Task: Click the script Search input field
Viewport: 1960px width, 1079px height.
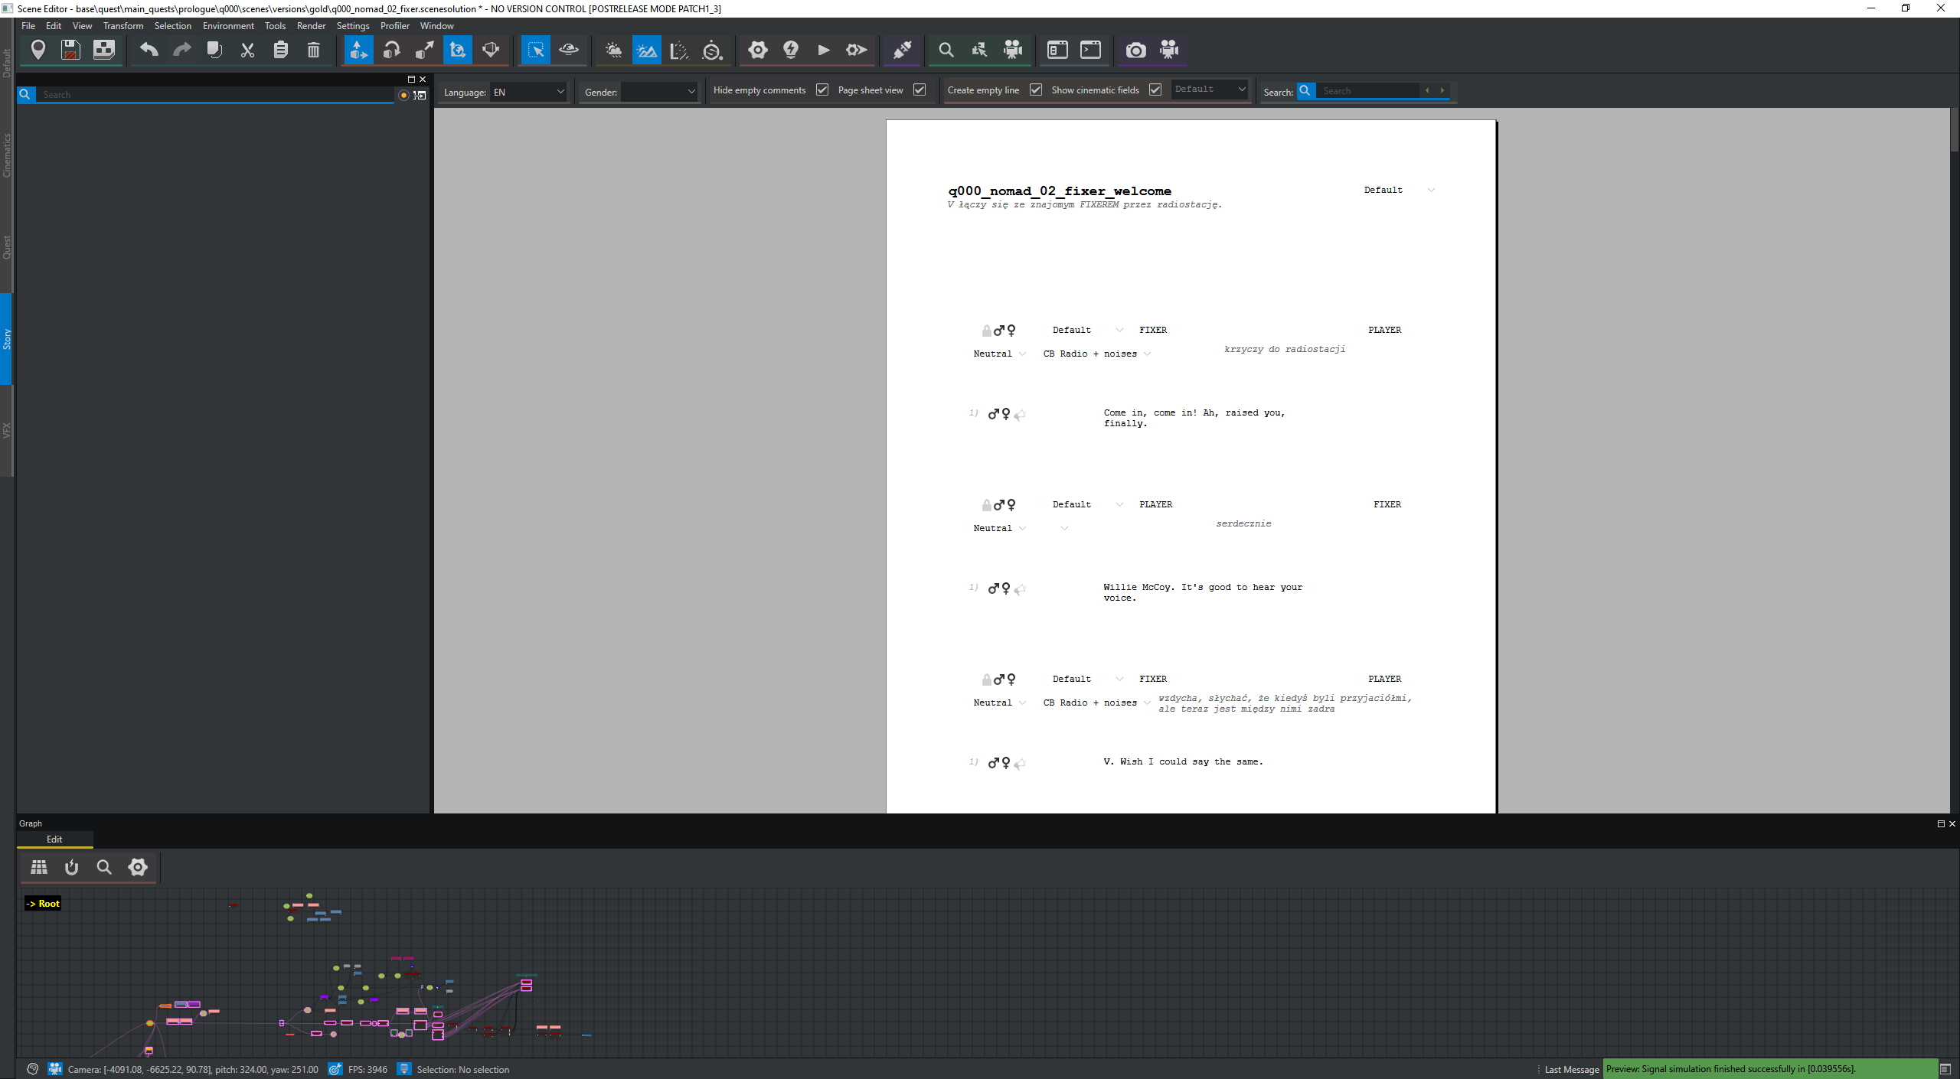Action: 1369,91
